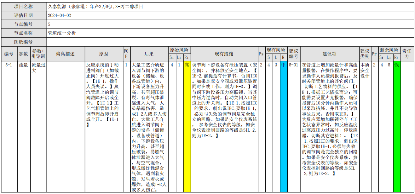This screenshot has height=194, width=415.
Task: Select the 节点名称 label cell
Action: click(24, 33)
